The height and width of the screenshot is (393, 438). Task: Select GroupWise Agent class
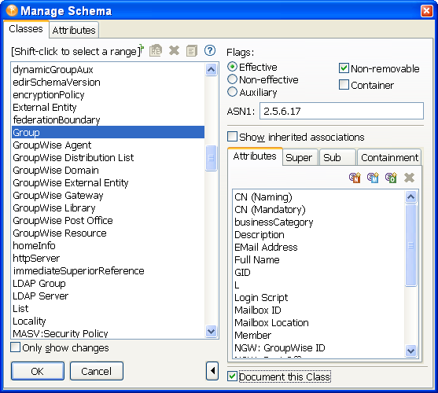pyautogui.click(x=108, y=145)
